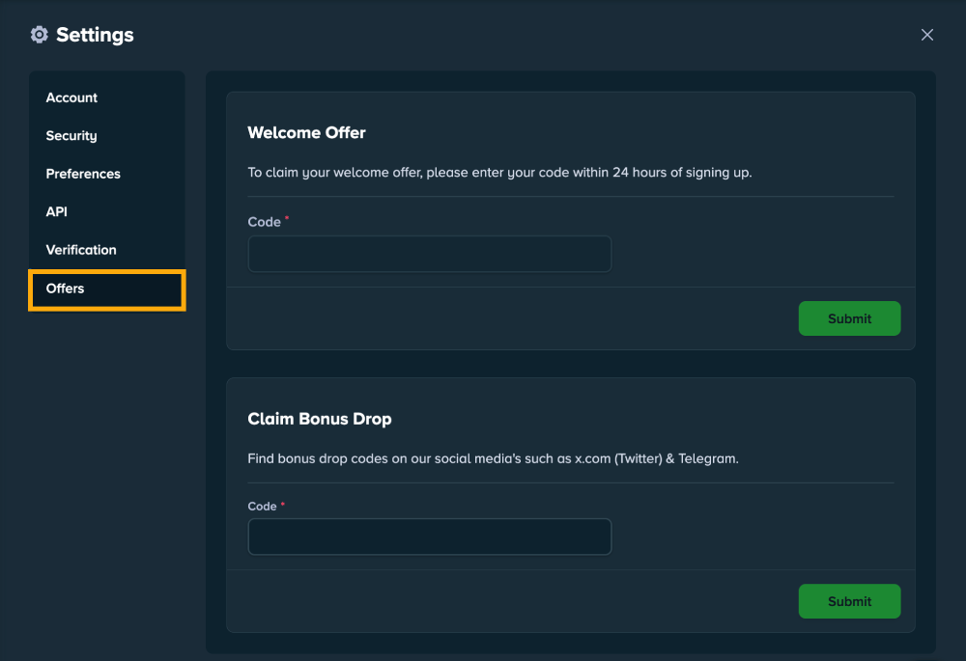Select the API sidebar item

(57, 211)
